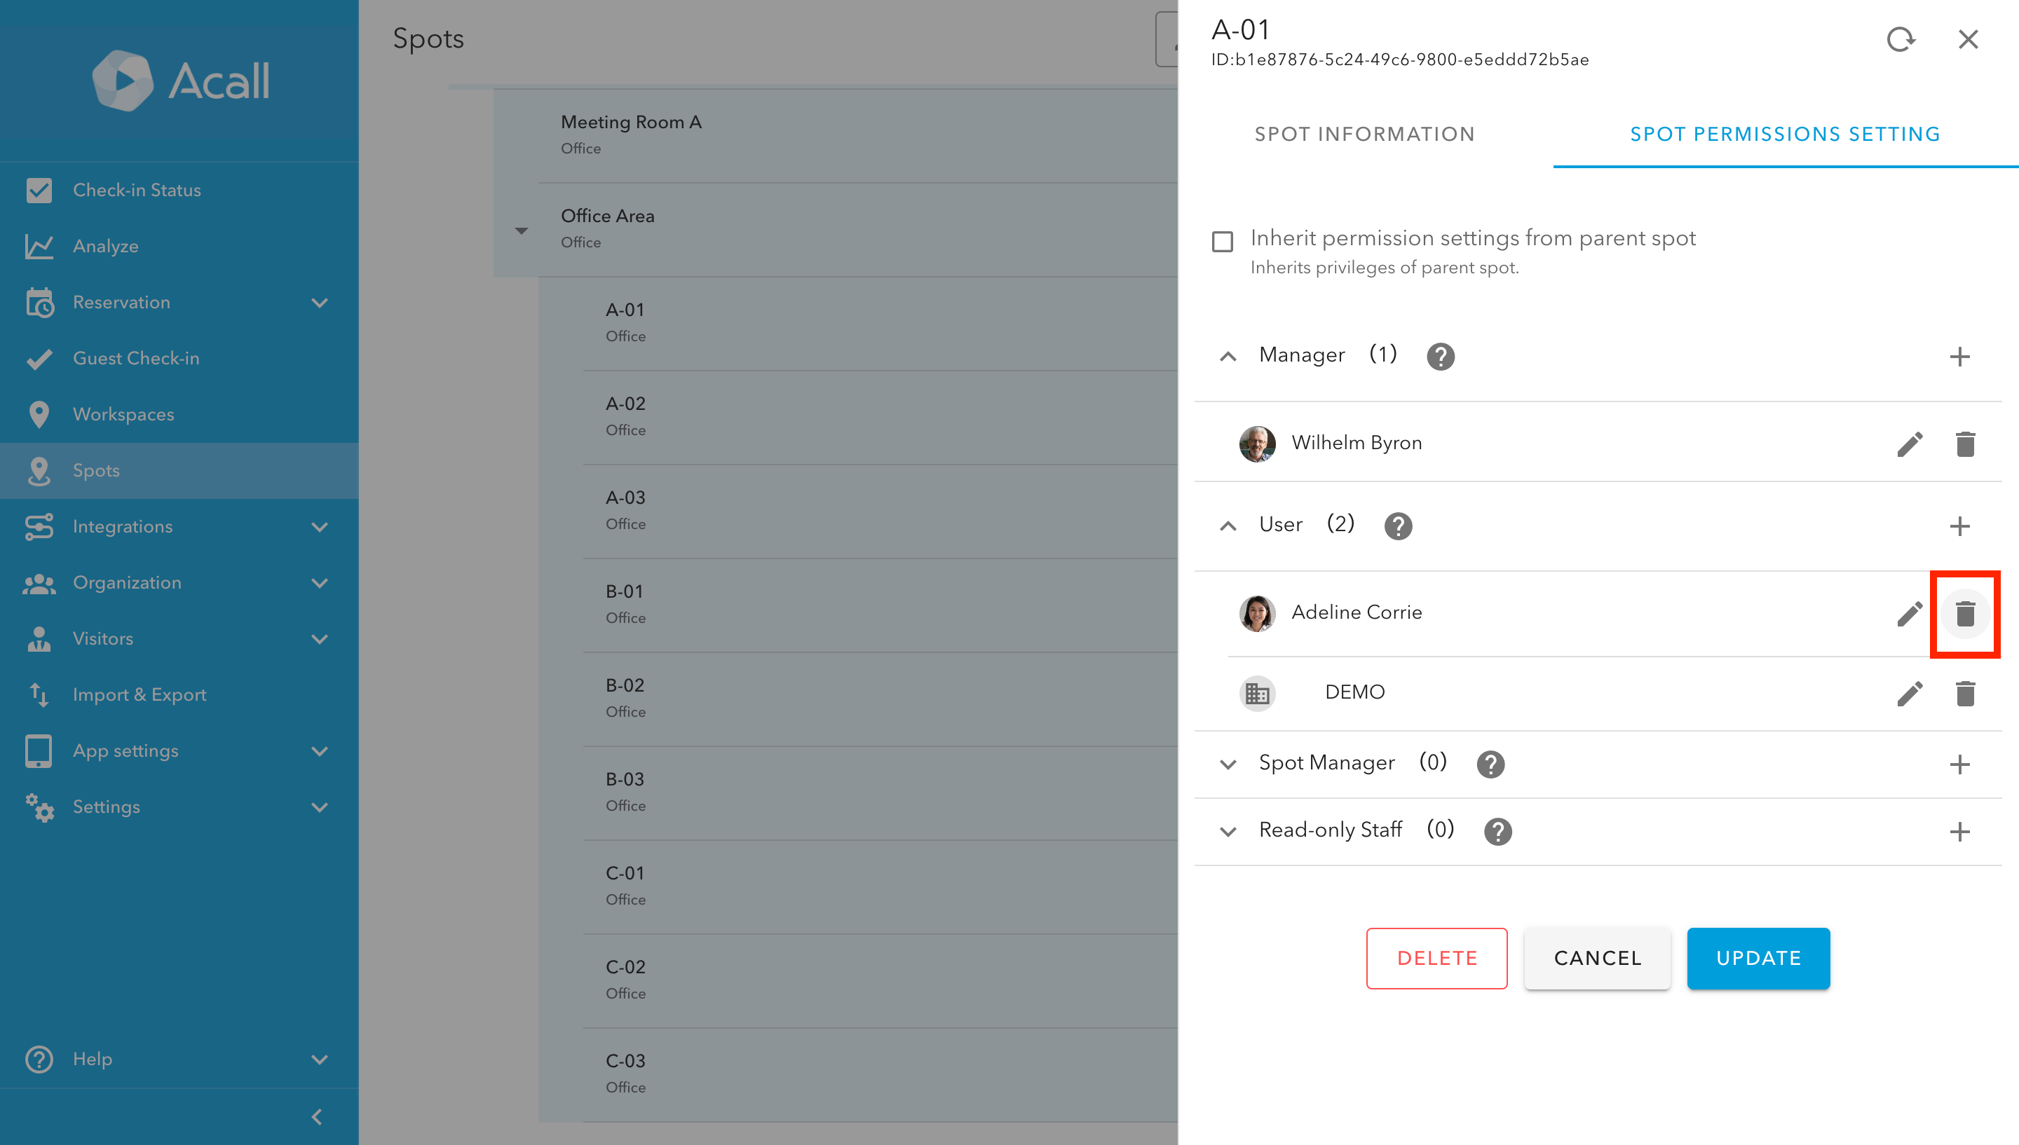Edit Wilhelm Byron's manager permission
This screenshot has width=2019, height=1145.
pos(1910,444)
